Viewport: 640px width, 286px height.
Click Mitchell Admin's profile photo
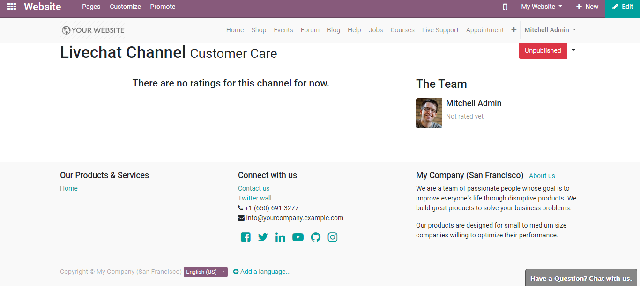coord(429,113)
